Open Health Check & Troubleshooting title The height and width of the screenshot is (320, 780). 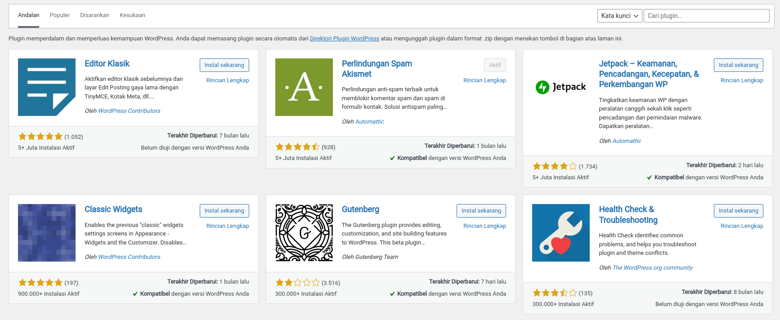click(x=628, y=215)
